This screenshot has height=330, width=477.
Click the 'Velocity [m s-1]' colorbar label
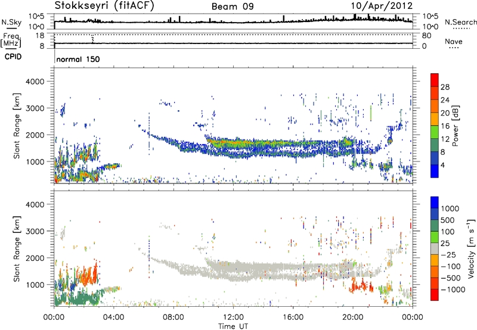[x=471, y=248]
